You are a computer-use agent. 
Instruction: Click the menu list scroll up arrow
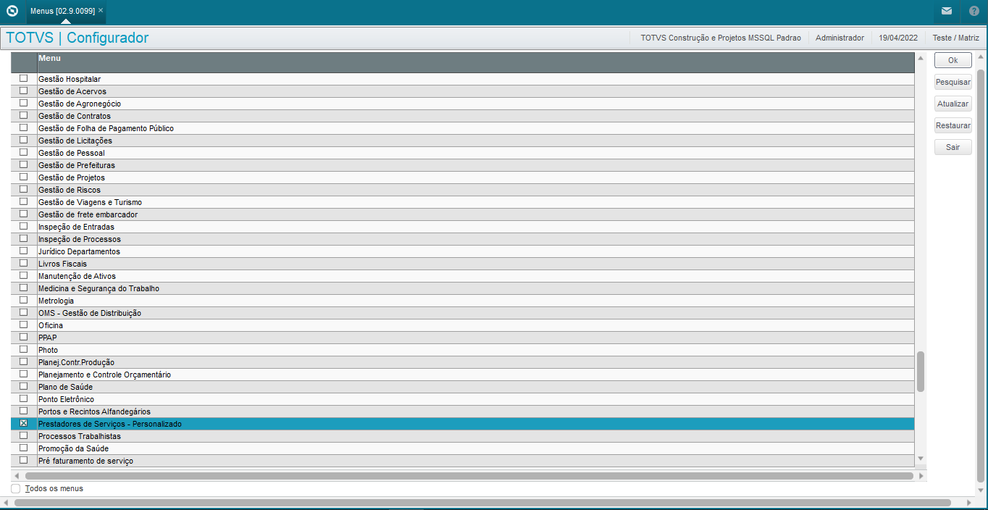[921, 58]
